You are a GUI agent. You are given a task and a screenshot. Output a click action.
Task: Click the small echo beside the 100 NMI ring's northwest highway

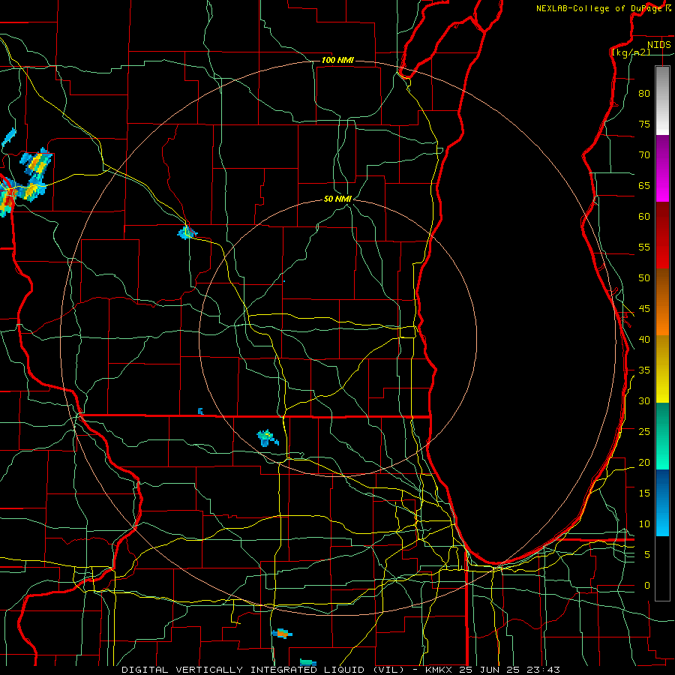pos(187,233)
